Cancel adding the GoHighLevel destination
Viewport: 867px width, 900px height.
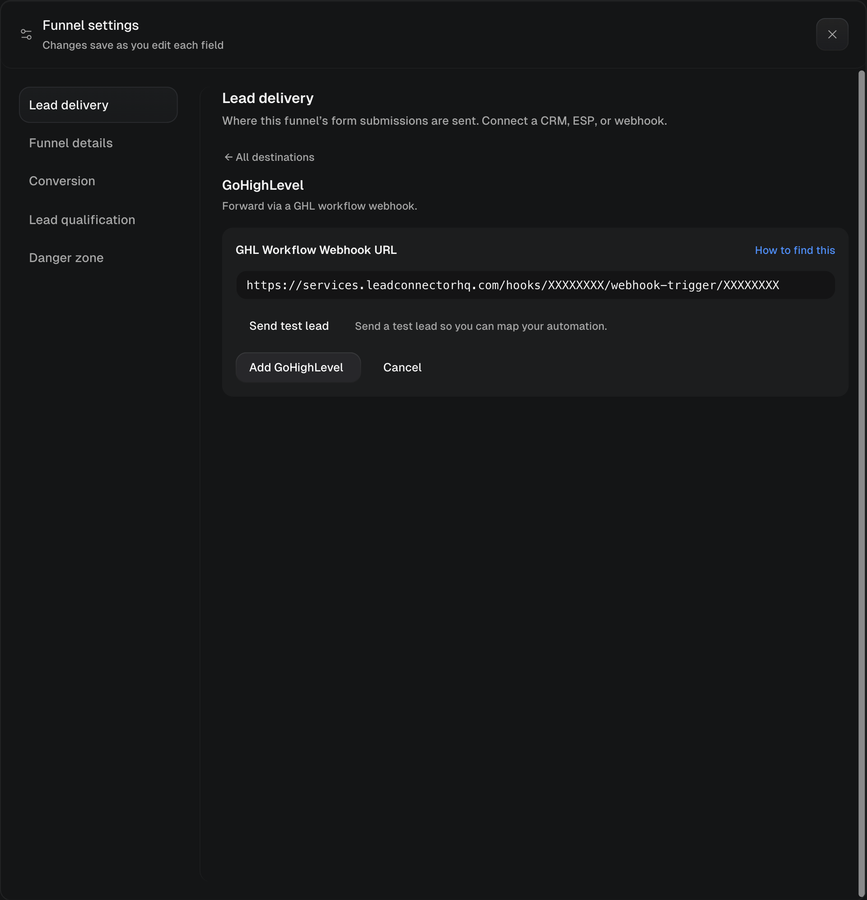click(x=402, y=367)
